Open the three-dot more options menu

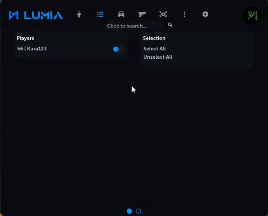184,14
